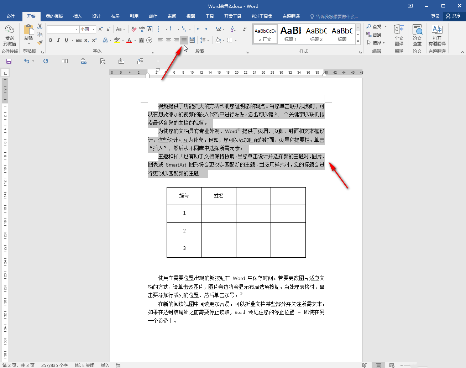Switch to the 布局 (Layout) tab
This screenshot has width=466, height=368.
click(115, 16)
